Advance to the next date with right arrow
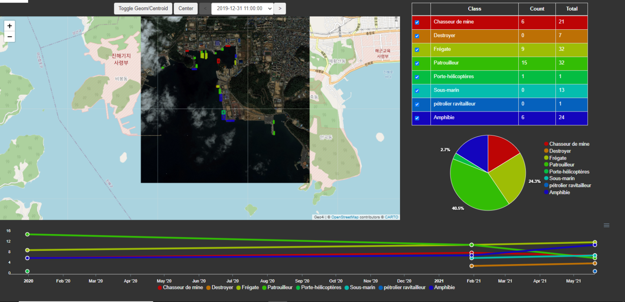The height and width of the screenshot is (302, 625). [280, 9]
